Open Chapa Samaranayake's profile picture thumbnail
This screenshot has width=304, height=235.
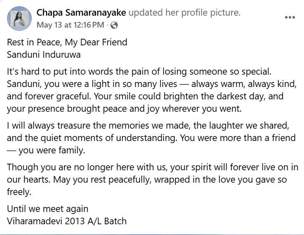[19, 19]
